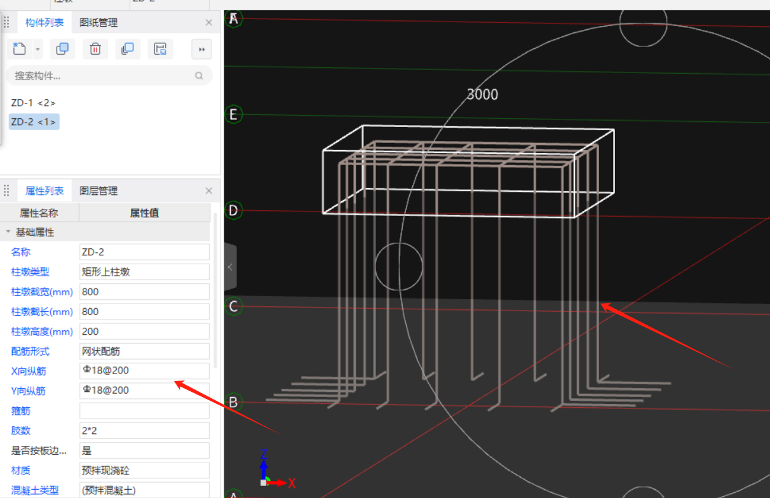Edit the 名称 value ZD-2
Screen dimensions: 770x498
click(144, 252)
